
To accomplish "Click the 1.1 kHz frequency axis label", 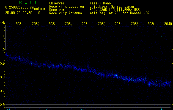I will pos(2,36).
